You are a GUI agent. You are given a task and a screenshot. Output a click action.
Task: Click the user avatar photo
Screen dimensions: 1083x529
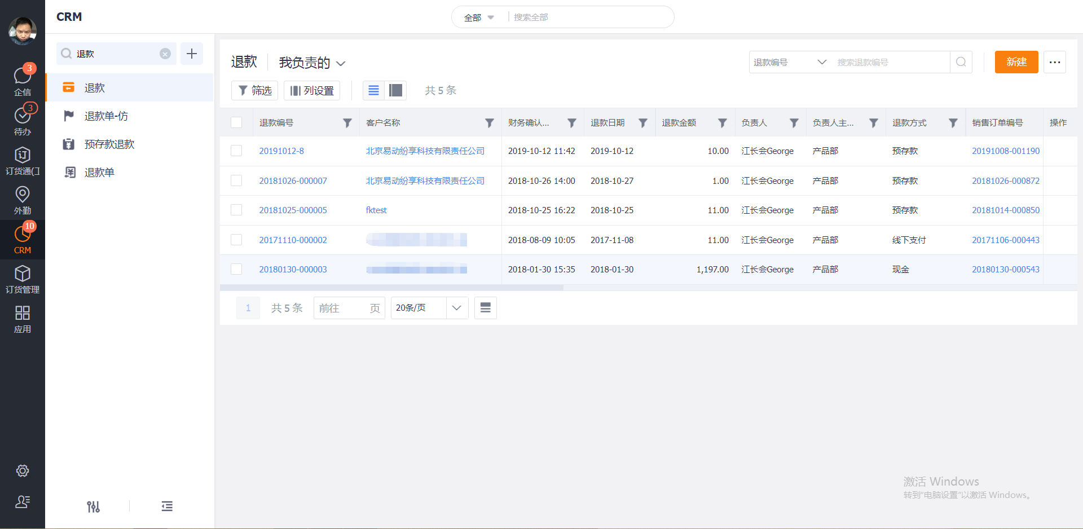click(x=23, y=30)
